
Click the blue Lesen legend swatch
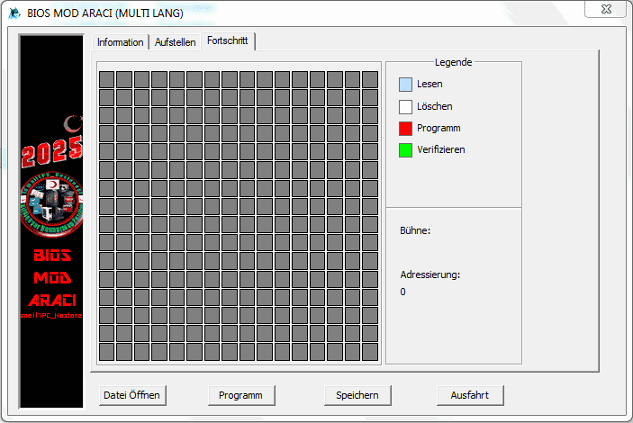(405, 85)
